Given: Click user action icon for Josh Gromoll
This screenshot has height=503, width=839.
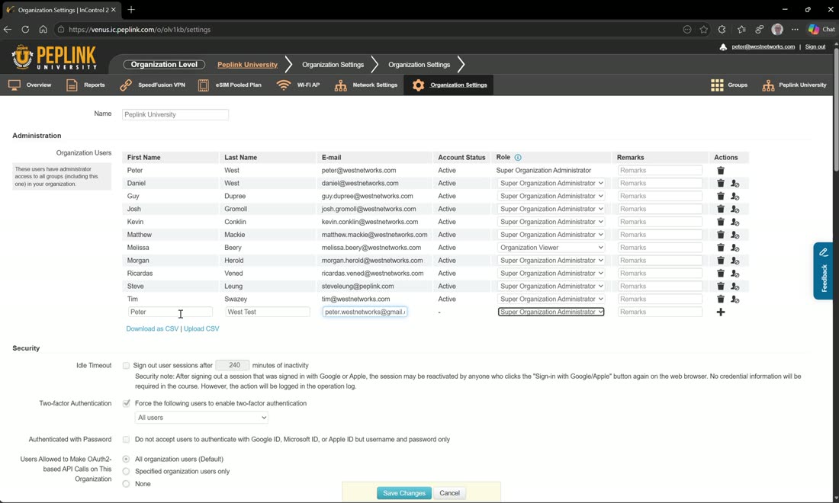Looking at the screenshot, I should 735,209.
